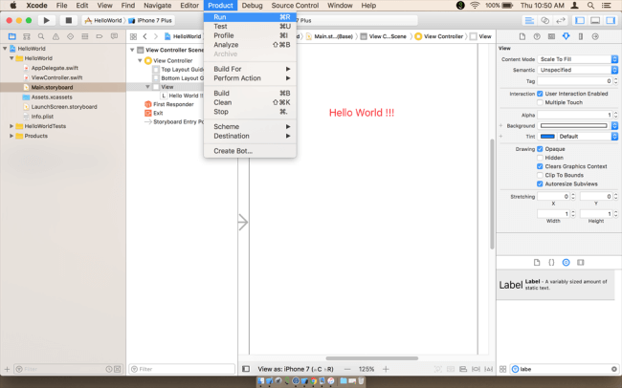622x388 pixels.
Task: Enable Clip To Bounds checkbox
Action: [x=540, y=175]
